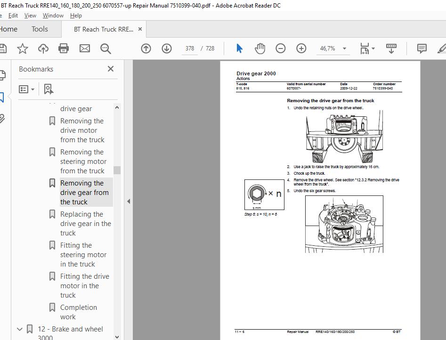This screenshot has width=446, height=340.
Task: Go to previous page arrow
Action: [146, 49]
